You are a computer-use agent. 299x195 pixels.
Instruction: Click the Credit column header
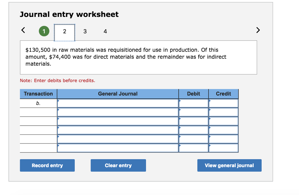[223, 94]
